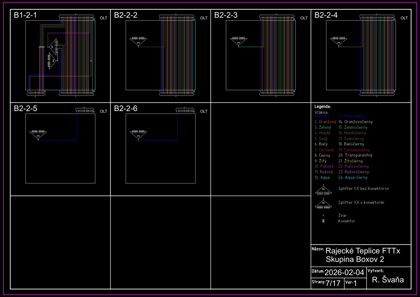Click the splitter symbol in box B2-2-6
The height and width of the screenshot is (297, 420).
click(138, 135)
